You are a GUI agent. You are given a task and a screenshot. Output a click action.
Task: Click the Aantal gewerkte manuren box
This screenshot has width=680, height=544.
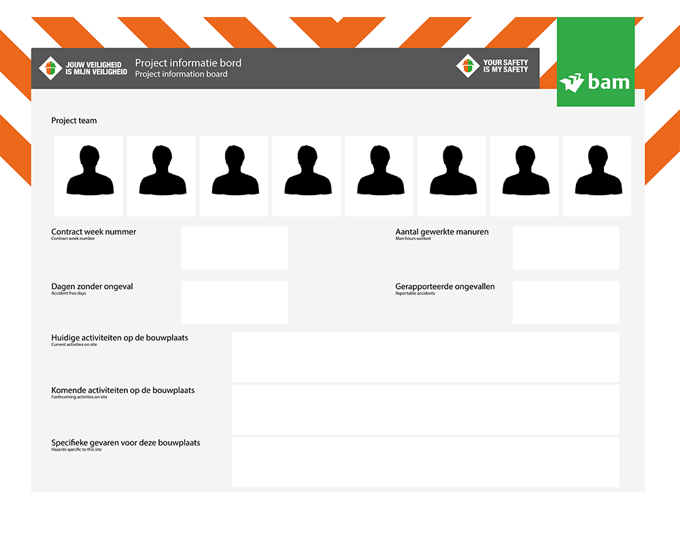[566, 248]
